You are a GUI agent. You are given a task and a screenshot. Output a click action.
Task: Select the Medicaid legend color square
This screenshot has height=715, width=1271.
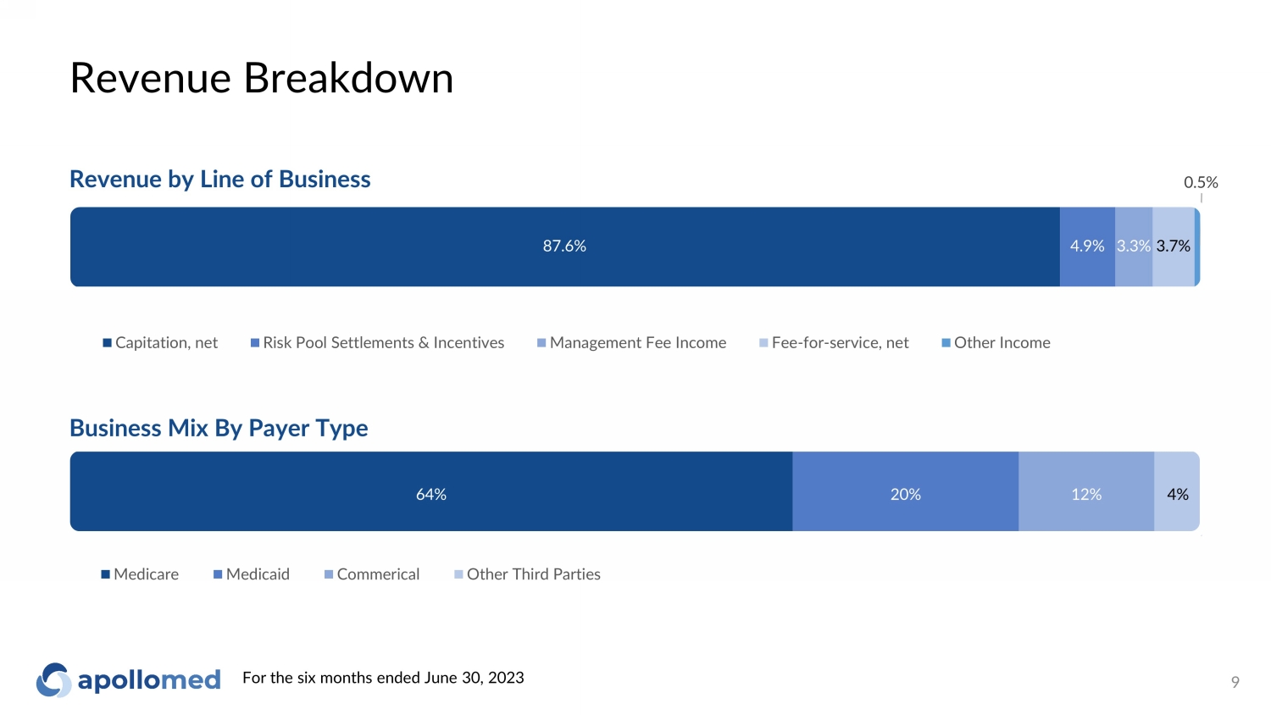pyautogui.click(x=218, y=574)
